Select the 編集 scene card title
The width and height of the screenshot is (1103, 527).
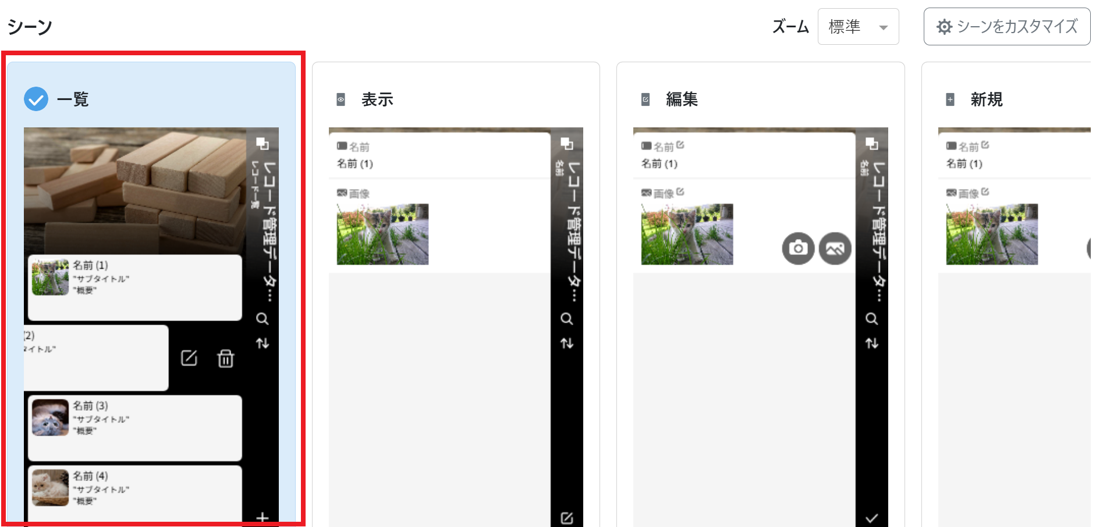[682, 99]
